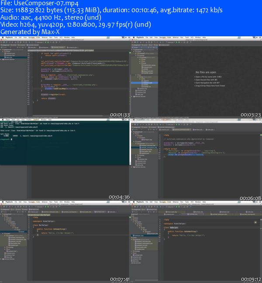
Task: Click 'public function doSomething()' in 00:07:41 thumbnail
Action: [52, 229]
